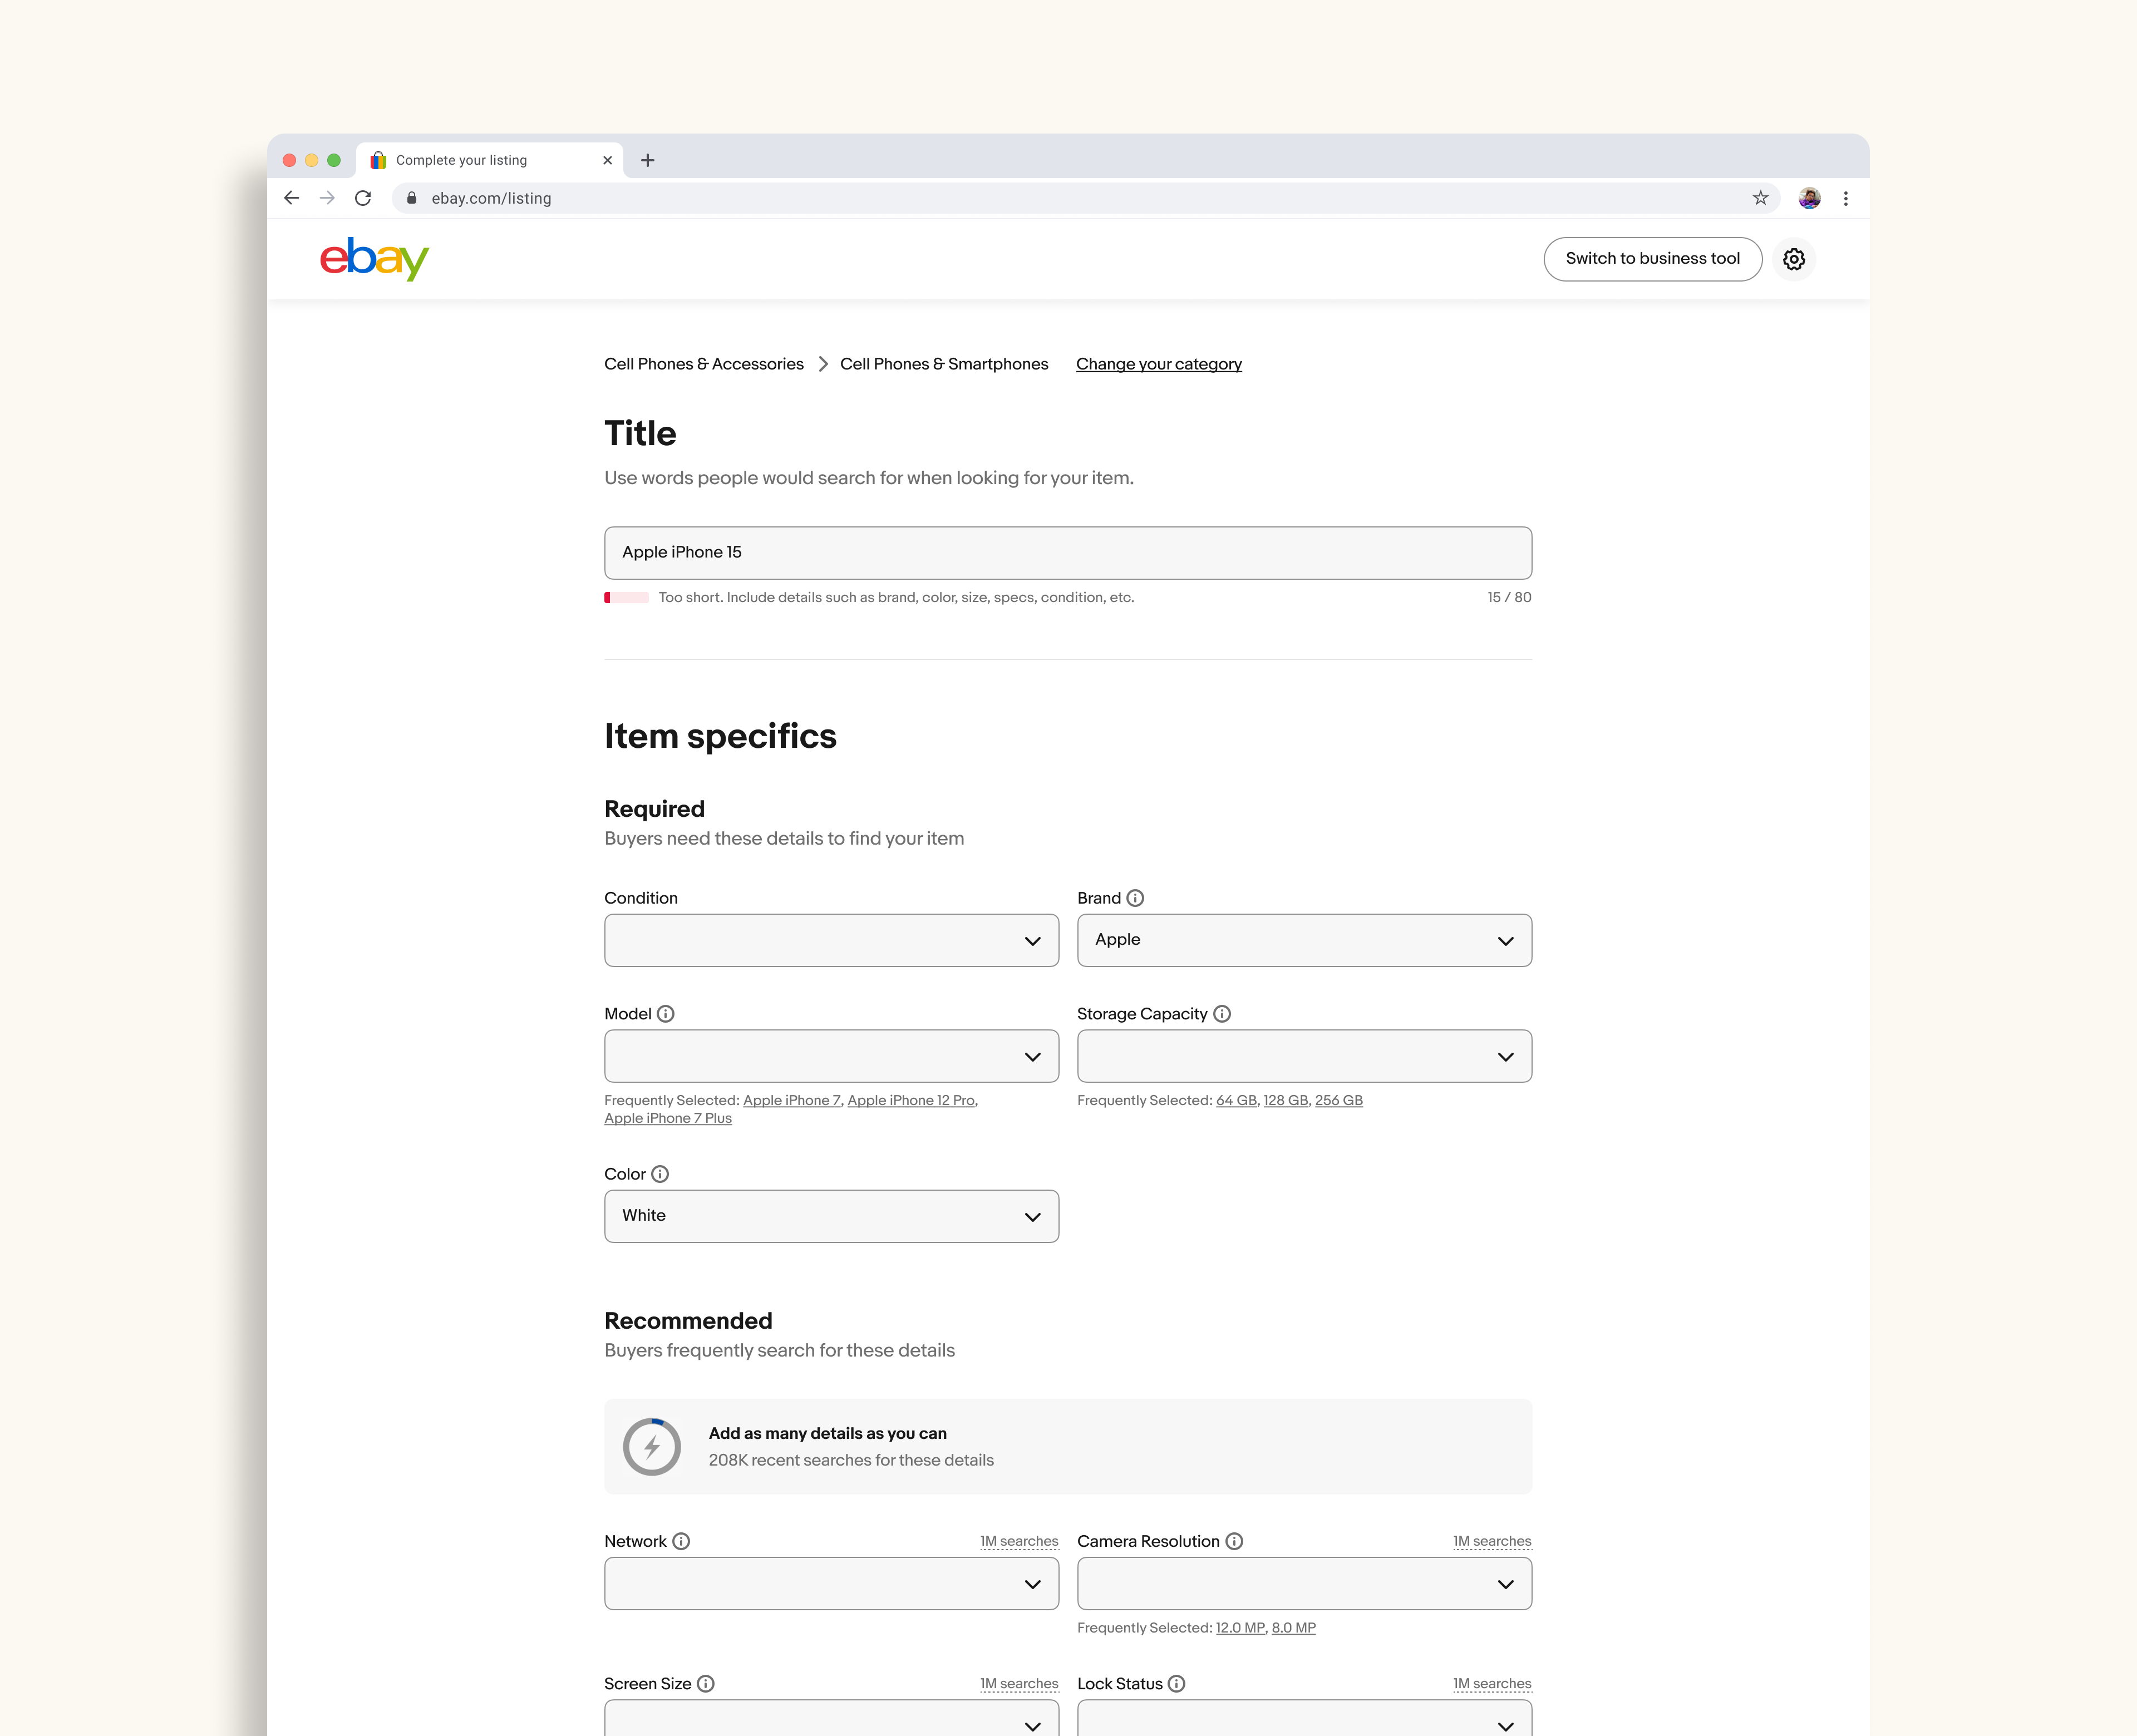Viewport: 2137px width, 1736px height.
Task: Click the lock icon in address bar
Action: [x=411, y=198]
